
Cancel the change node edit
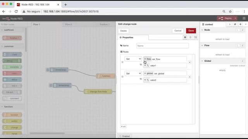pos(178,31)
